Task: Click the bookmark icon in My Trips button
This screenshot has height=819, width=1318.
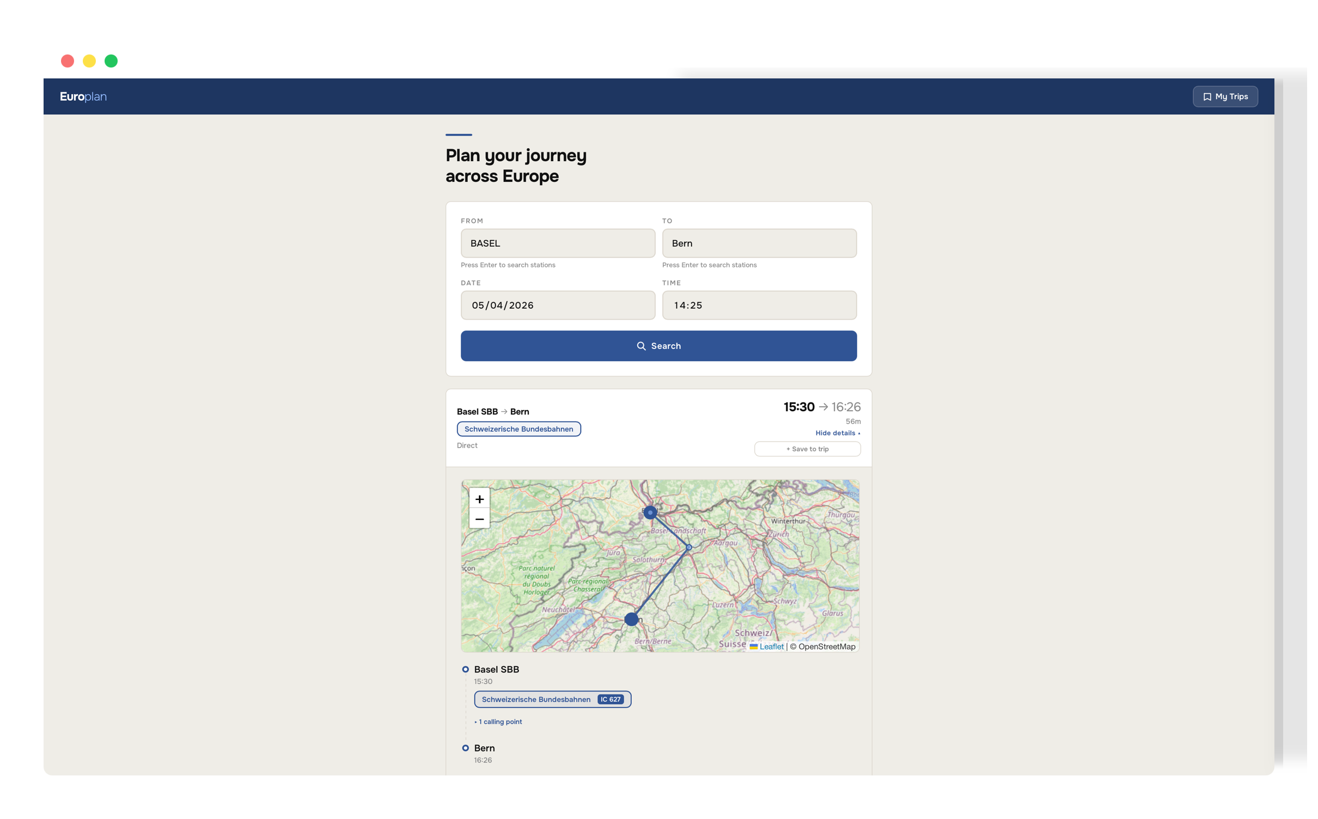Action: click(x=1208, y=96)
